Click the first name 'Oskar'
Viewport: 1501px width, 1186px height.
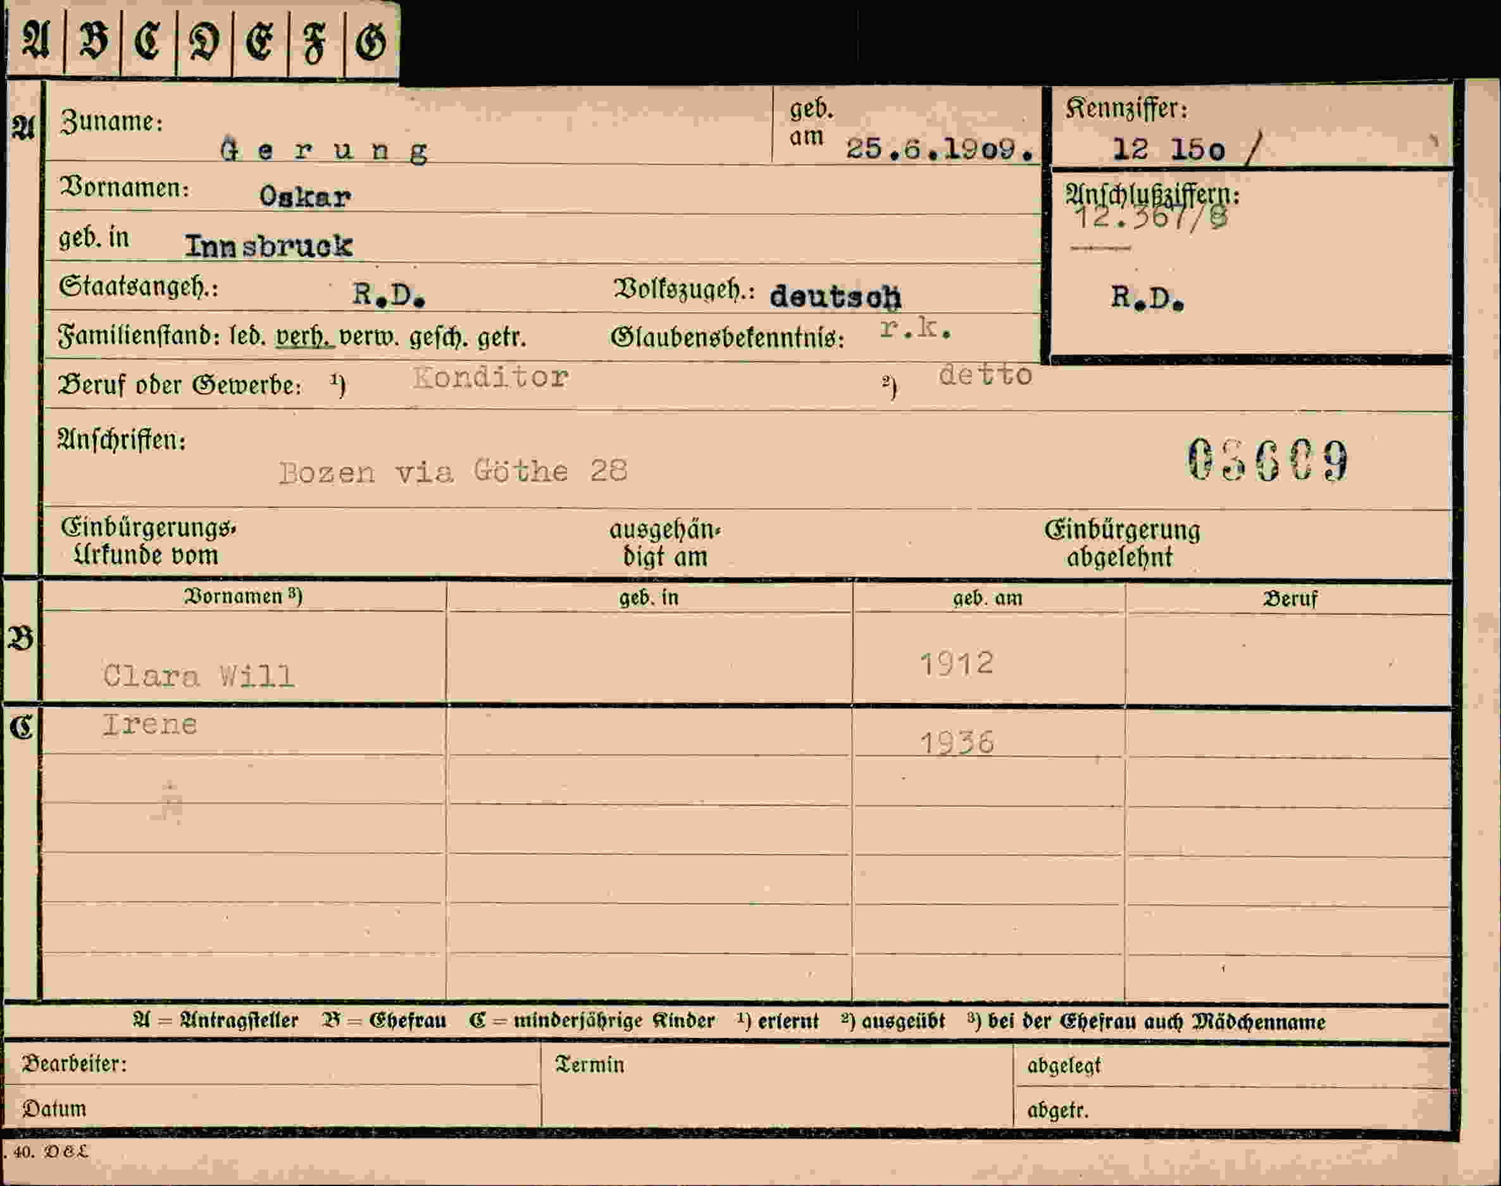[305, 197]
